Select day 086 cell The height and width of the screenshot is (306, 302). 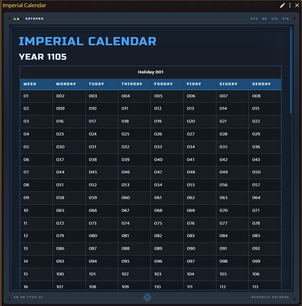[69, 249]
